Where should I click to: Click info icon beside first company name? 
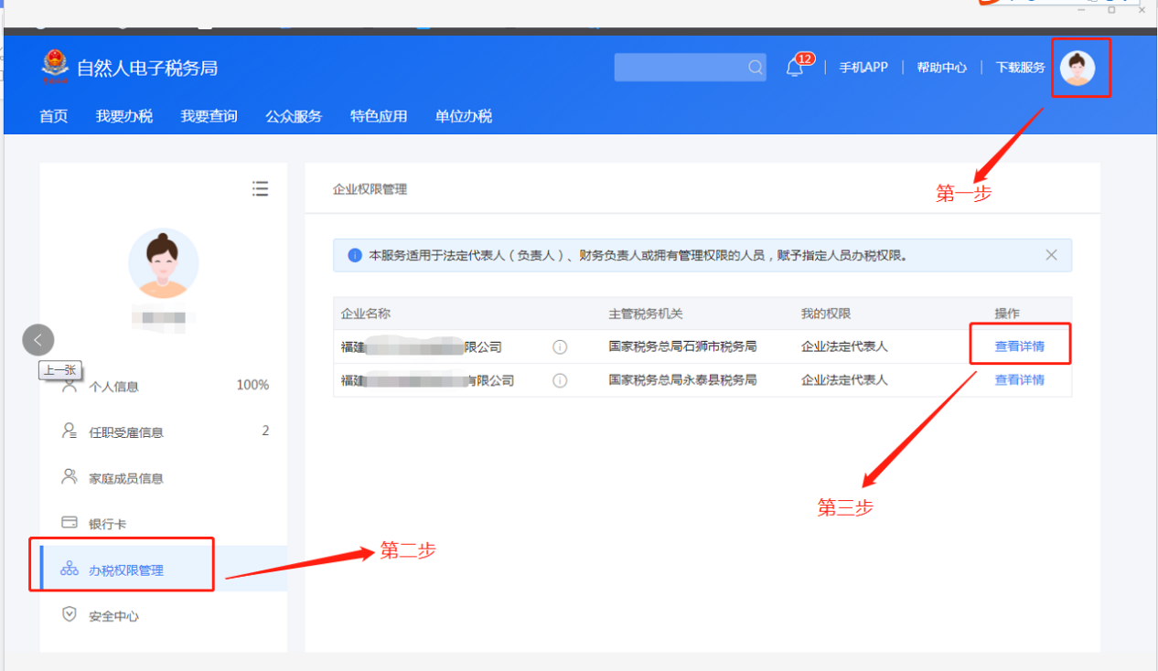560,347
